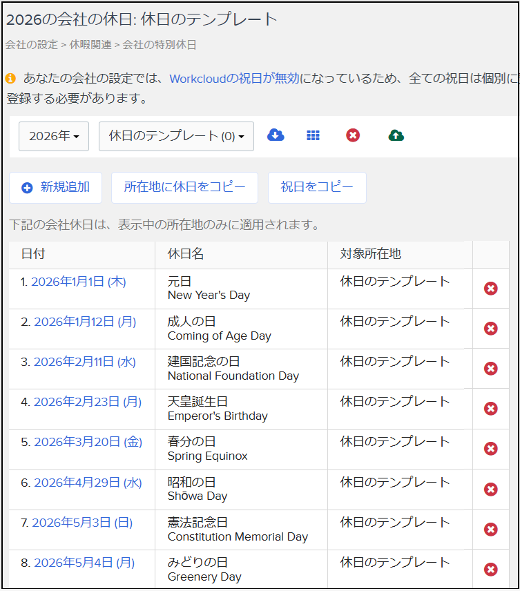This screenshot has width=520, height=591.
Task: Click 所在地に休日をコピー button
Action: pos(184,188)
